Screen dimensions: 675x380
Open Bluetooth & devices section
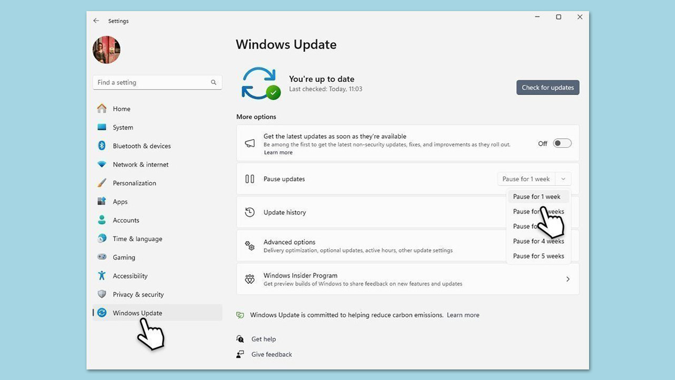click(x=142, y=146)
